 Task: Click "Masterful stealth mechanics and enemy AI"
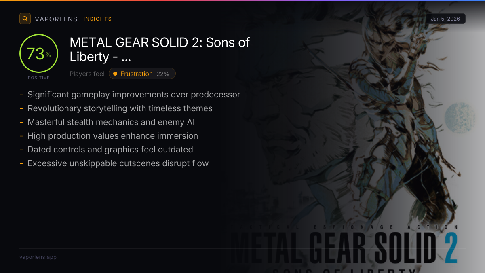111,122
